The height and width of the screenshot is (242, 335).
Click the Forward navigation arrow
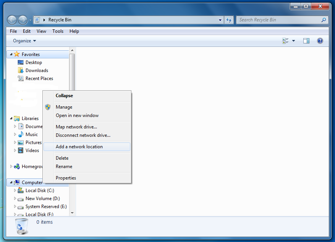23,20
